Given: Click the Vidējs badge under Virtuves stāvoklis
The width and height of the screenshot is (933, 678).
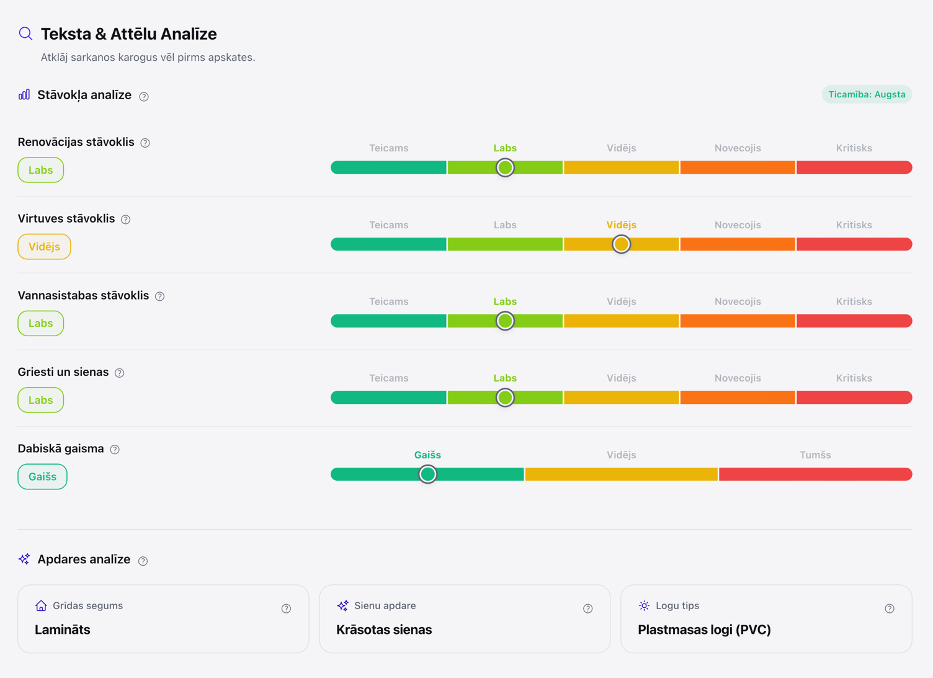Looking at the screenshot, I should click(44, 247).
